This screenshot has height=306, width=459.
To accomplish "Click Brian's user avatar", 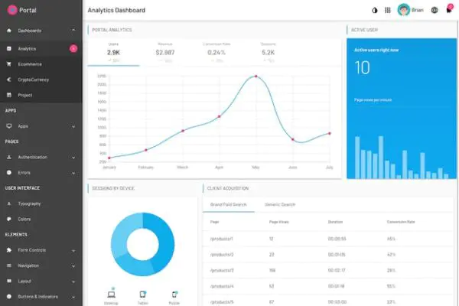I will [403, 10].
